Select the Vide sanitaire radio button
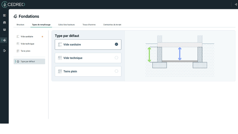 click(x=116, y=44)
